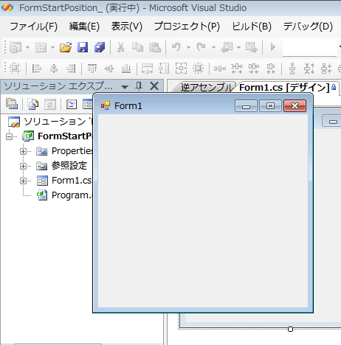Toggle Solution Explorer auto-hide pin
The width and height of the screenshot is (341, 345).
coord(139,86)
